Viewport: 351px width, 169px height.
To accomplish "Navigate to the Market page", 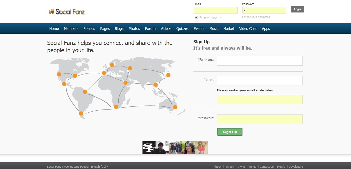I will click(x=229, y=29).
